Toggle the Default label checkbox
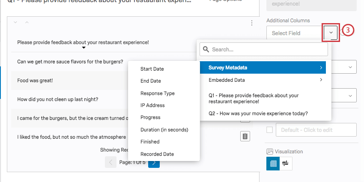The width and height of the screenshot is (364, 182). coord(269,130)
